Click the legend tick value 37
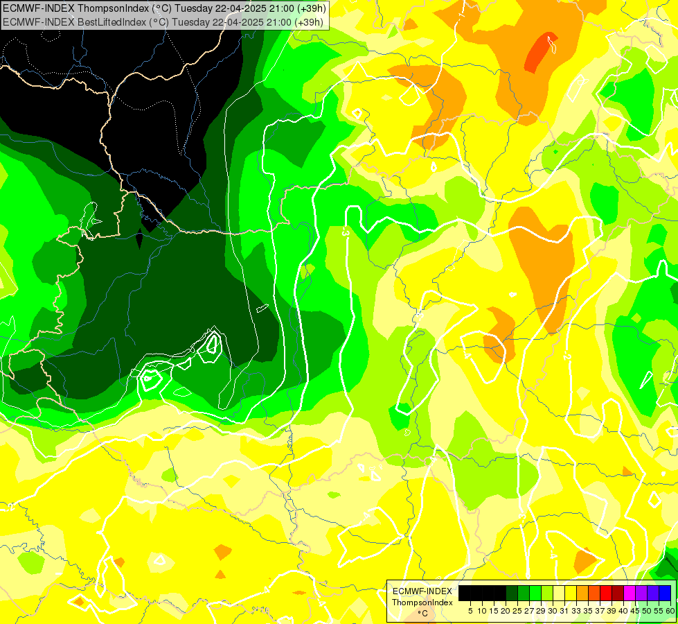Image resolution: width=678 pixels, height=624 pixels. click(600, 611)
